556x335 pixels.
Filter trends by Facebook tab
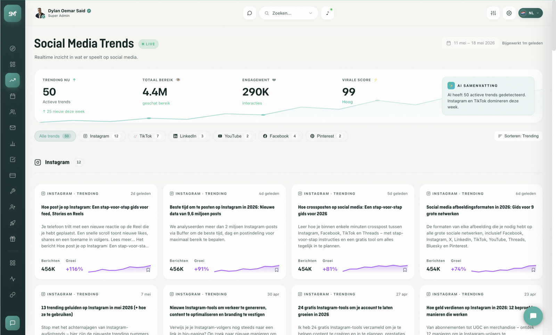point(280,136)
